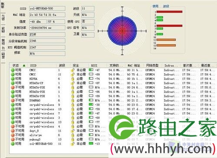Click the signal strength icon at -30 RSSI row
The height and width of the screenshot is (158, 217).
pyautogui.click(x=91, y=105)
